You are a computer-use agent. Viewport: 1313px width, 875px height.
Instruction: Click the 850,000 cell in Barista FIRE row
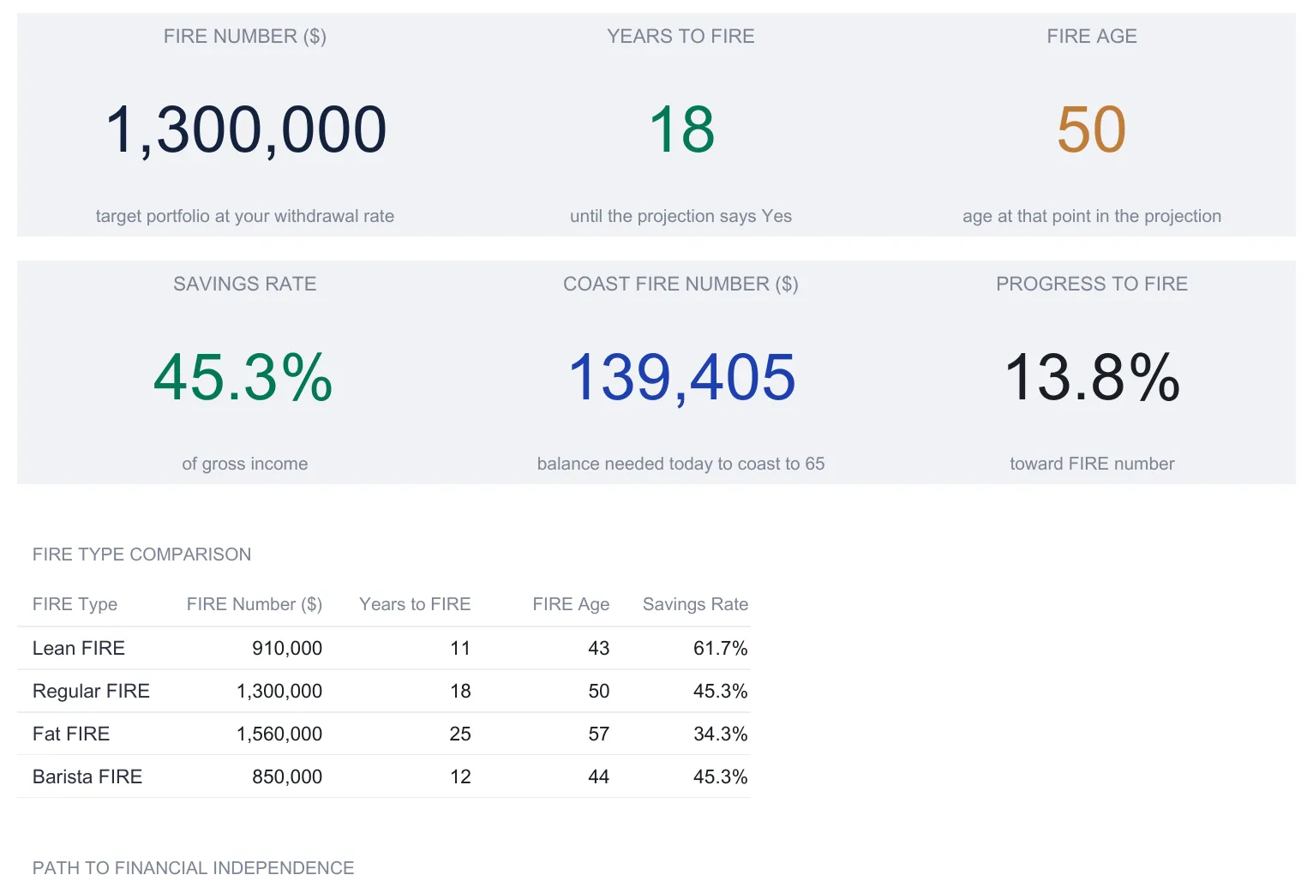point(287,776)
